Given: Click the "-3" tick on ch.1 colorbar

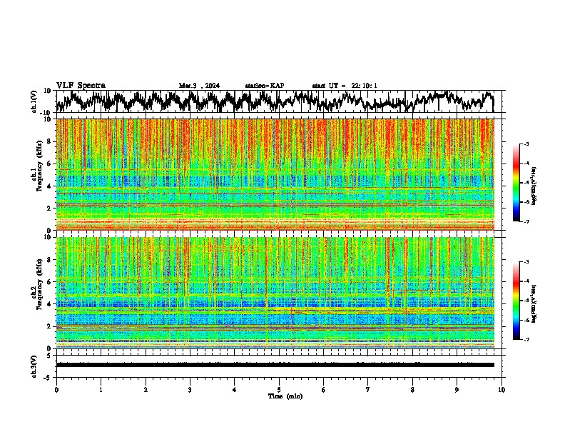Looking at the screenshot, I should [526, 144].
